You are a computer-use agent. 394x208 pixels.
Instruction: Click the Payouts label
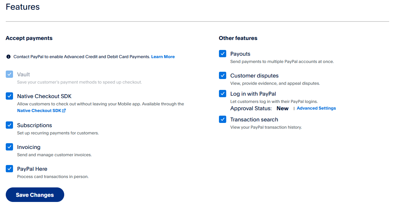(240, 54)
